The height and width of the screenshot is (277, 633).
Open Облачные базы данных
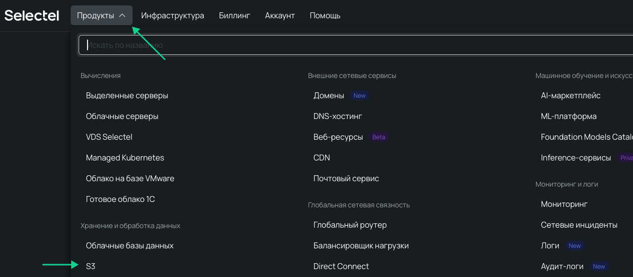tap(130, 245)
